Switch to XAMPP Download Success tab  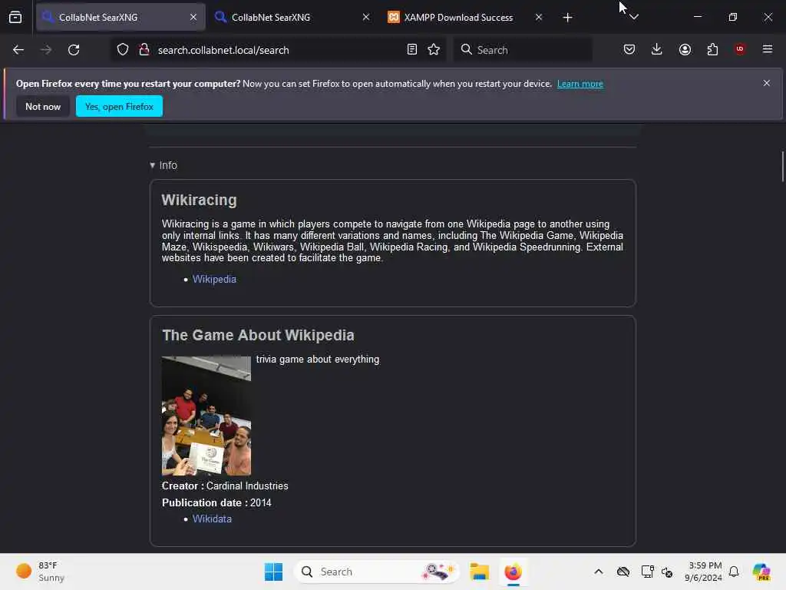[466, 17]
